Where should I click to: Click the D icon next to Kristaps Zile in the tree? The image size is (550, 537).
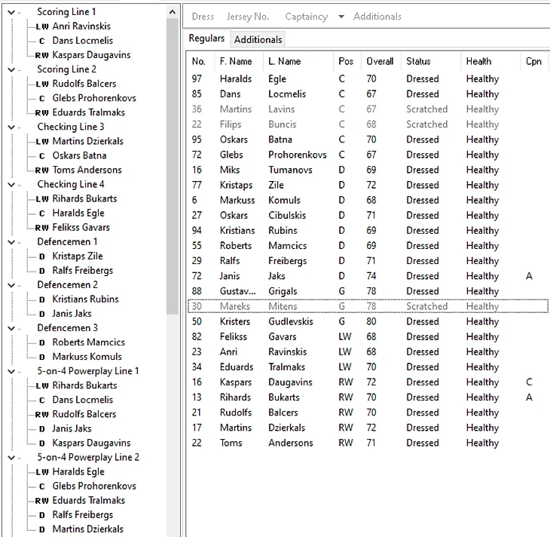pyautogui.click(x=42, y=256)
